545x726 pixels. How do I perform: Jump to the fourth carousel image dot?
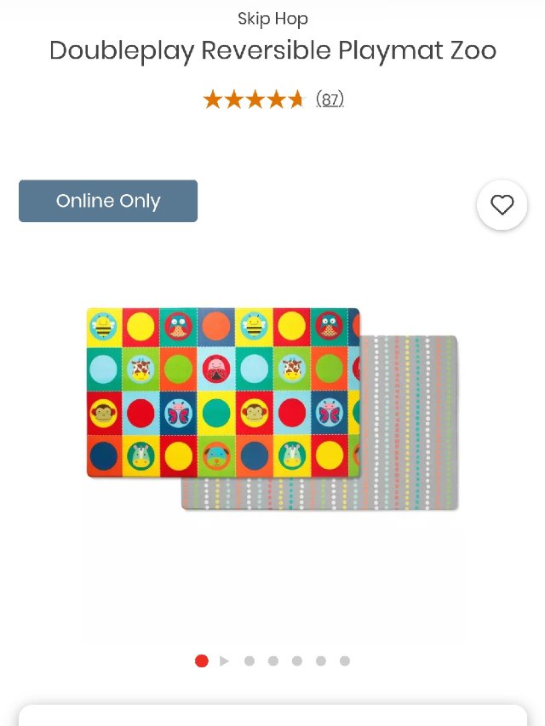click(x=273, y=660)
